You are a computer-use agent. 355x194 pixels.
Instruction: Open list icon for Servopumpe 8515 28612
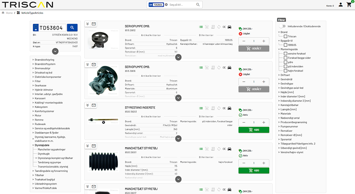pyautogui.click(x=201, y=27)
